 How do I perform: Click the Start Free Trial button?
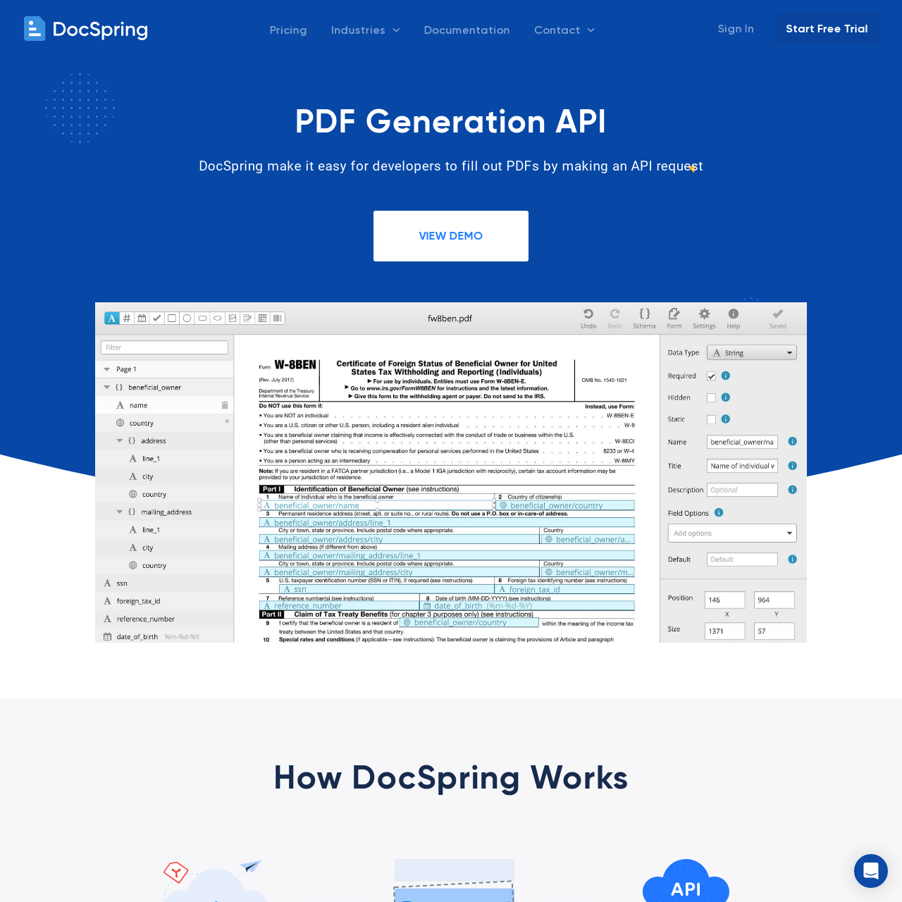click(x=827, y=29)
